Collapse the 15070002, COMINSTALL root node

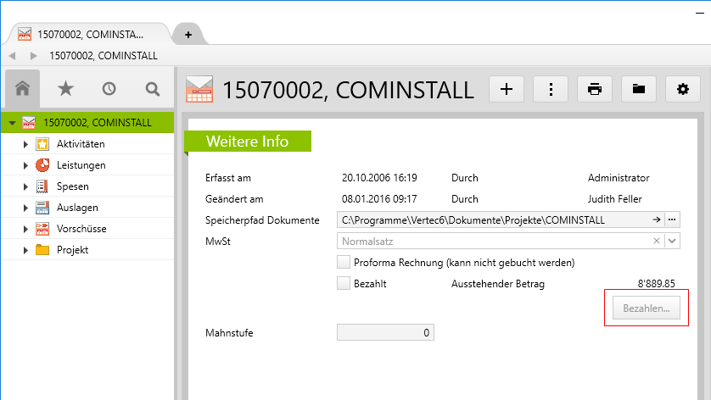(x=12, y=123)
